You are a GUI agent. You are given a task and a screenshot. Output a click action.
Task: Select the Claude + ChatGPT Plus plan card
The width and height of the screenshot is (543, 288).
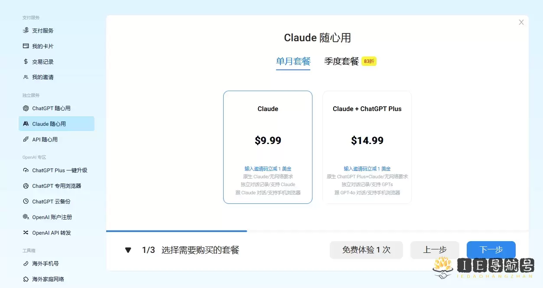(367, 147)
